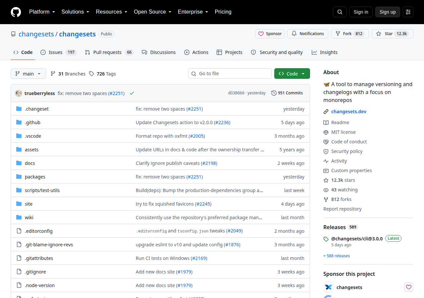This screenshot has width=424, height=298.
Task: Open the GitHub homepage logo
Action: [16, 12]
